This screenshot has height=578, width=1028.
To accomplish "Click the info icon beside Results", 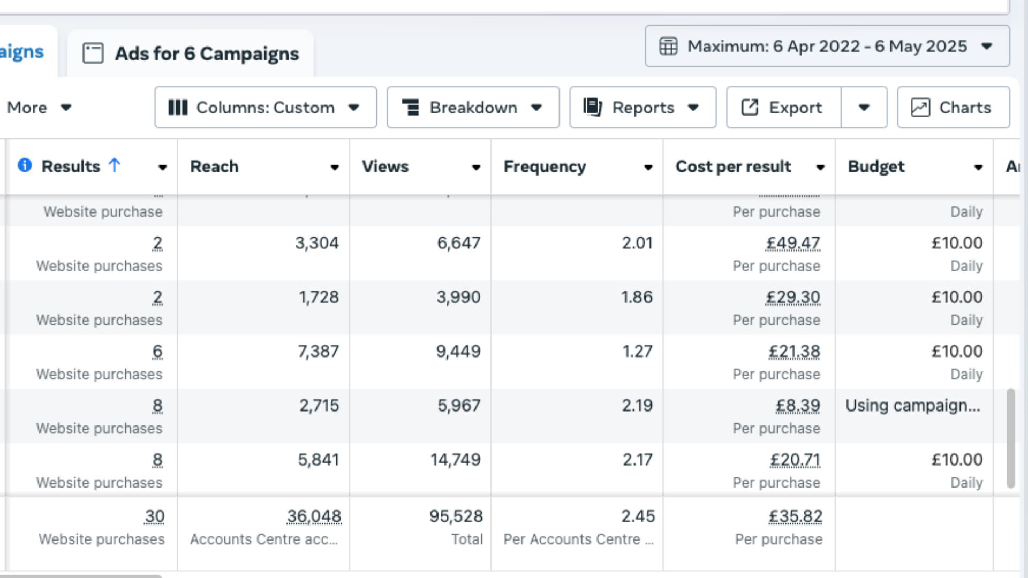I will (x=25, y=165).
